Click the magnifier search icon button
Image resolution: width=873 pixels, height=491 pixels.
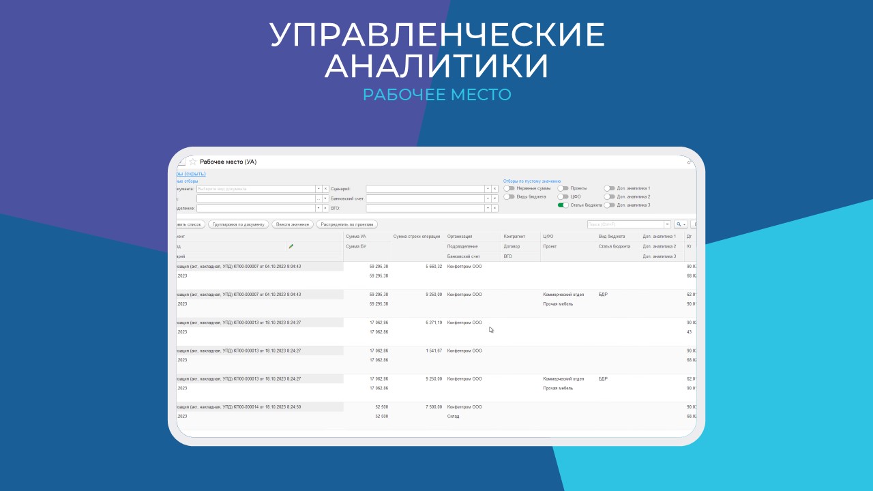(x=680, y=224)
